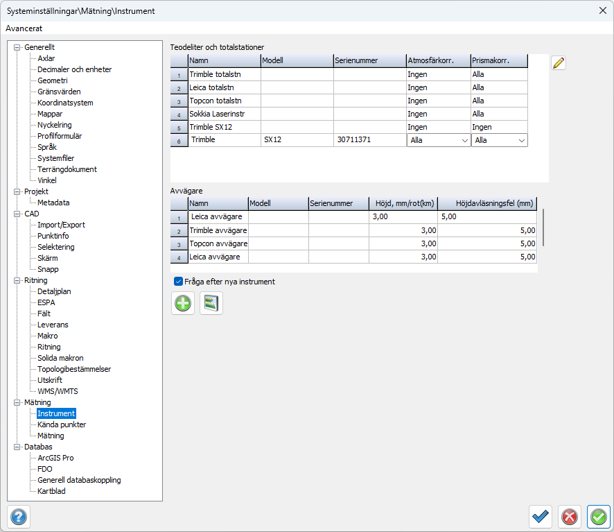Collapse the Ritning tree node
614x532 pixels.
pos(17,280)
